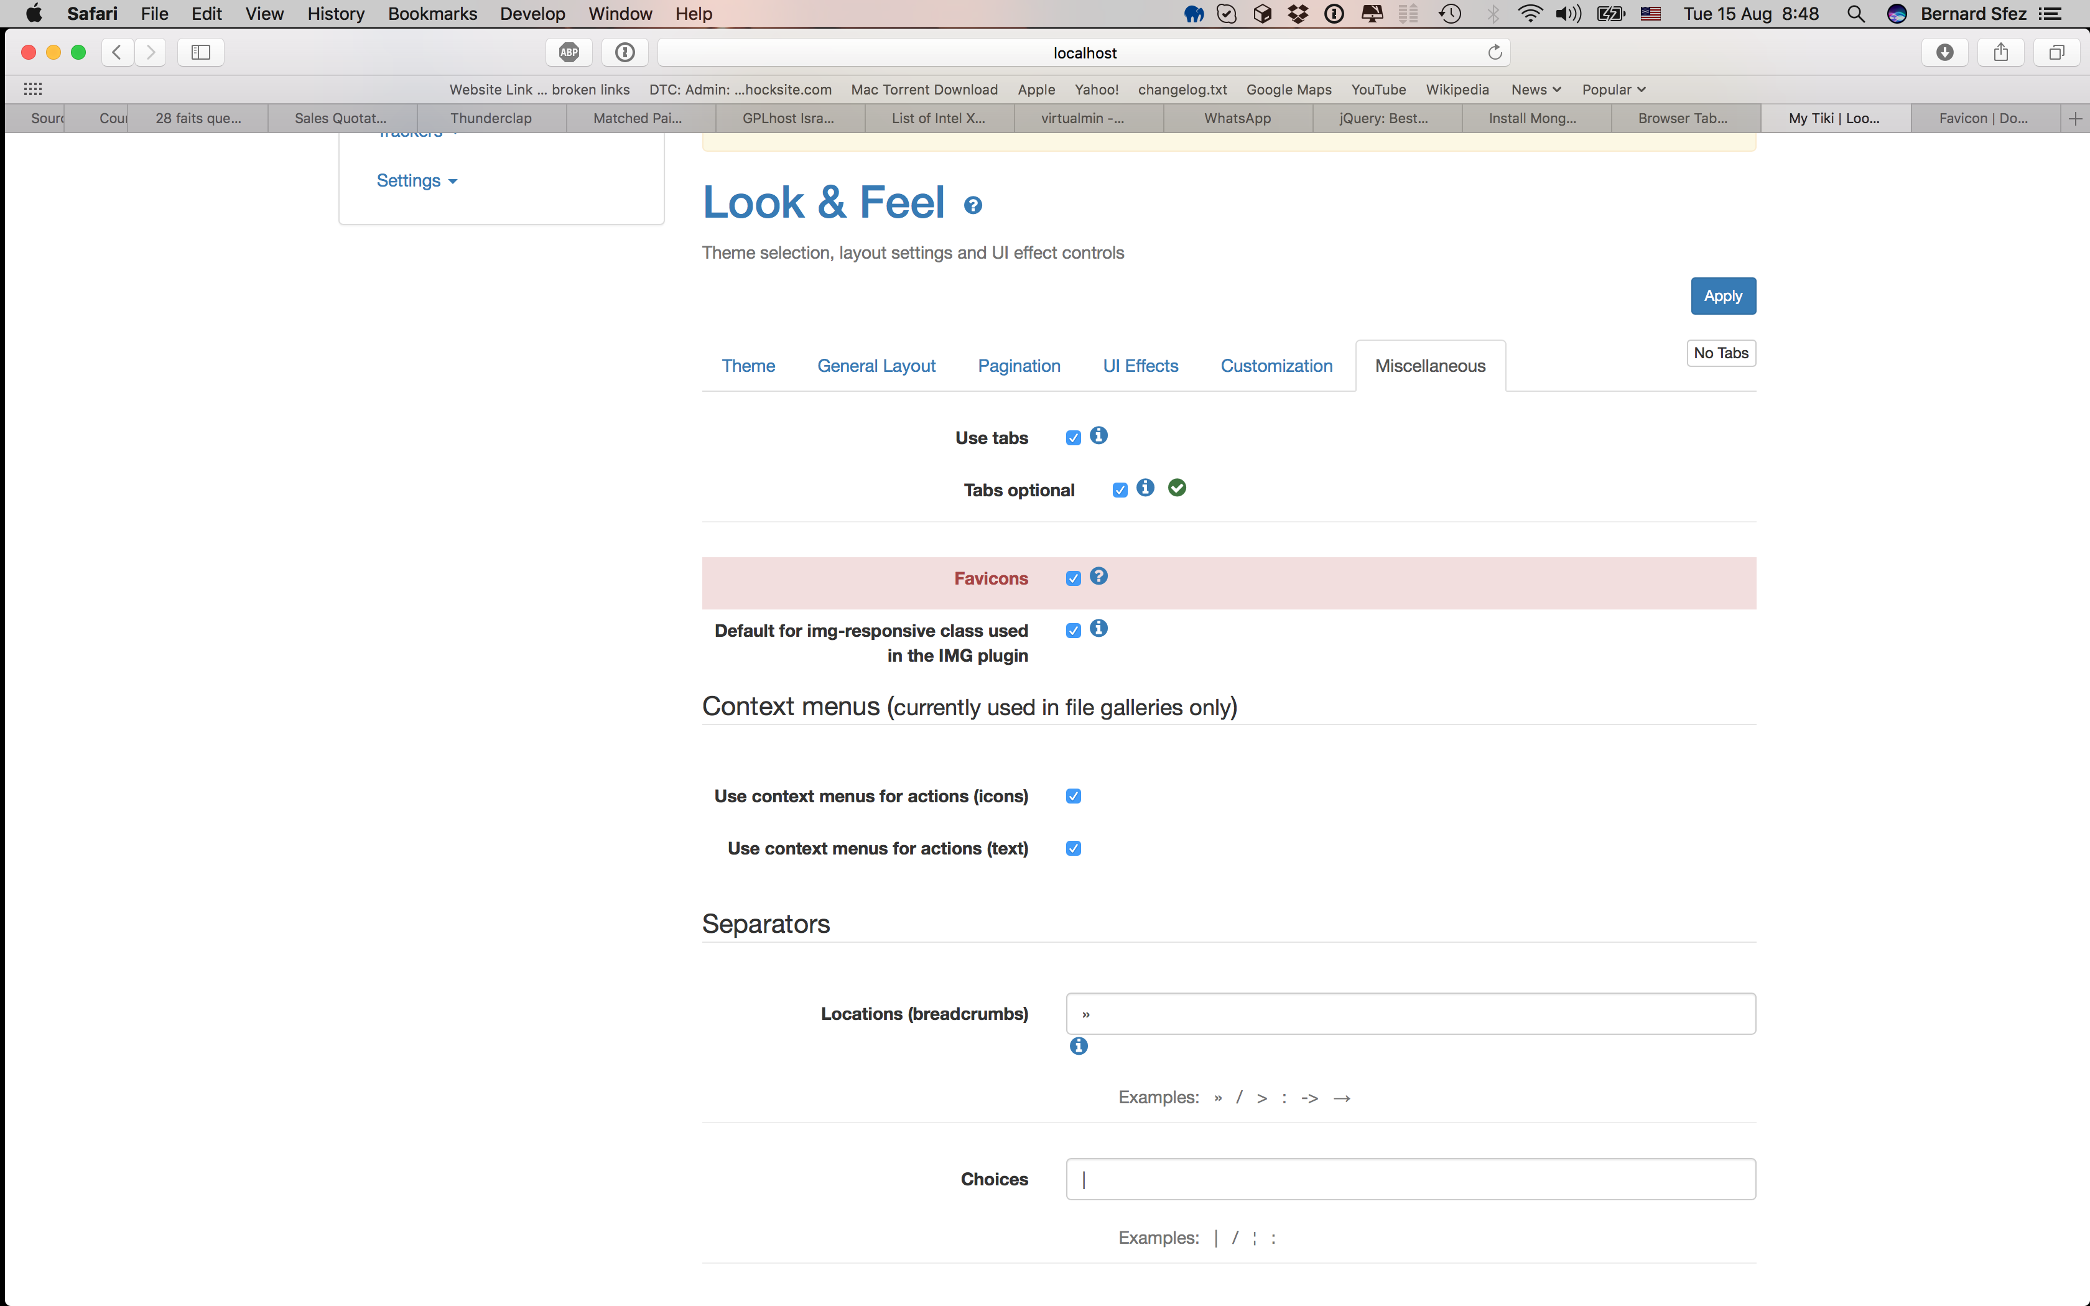The image size is (2090, 1306).
Task: Show info for Use tabs option
Action: [x=1098, y=435]
